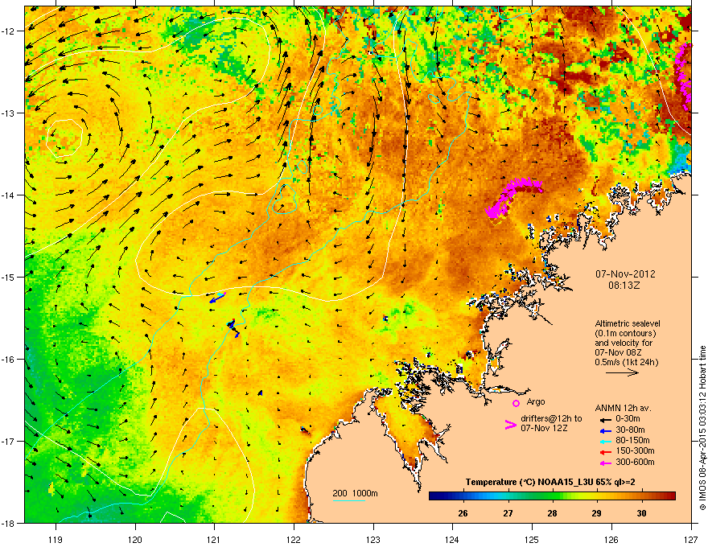This screenshot has width=708, height=547.
Task: Click the time label 08:13Z
Action: (624, 286)
